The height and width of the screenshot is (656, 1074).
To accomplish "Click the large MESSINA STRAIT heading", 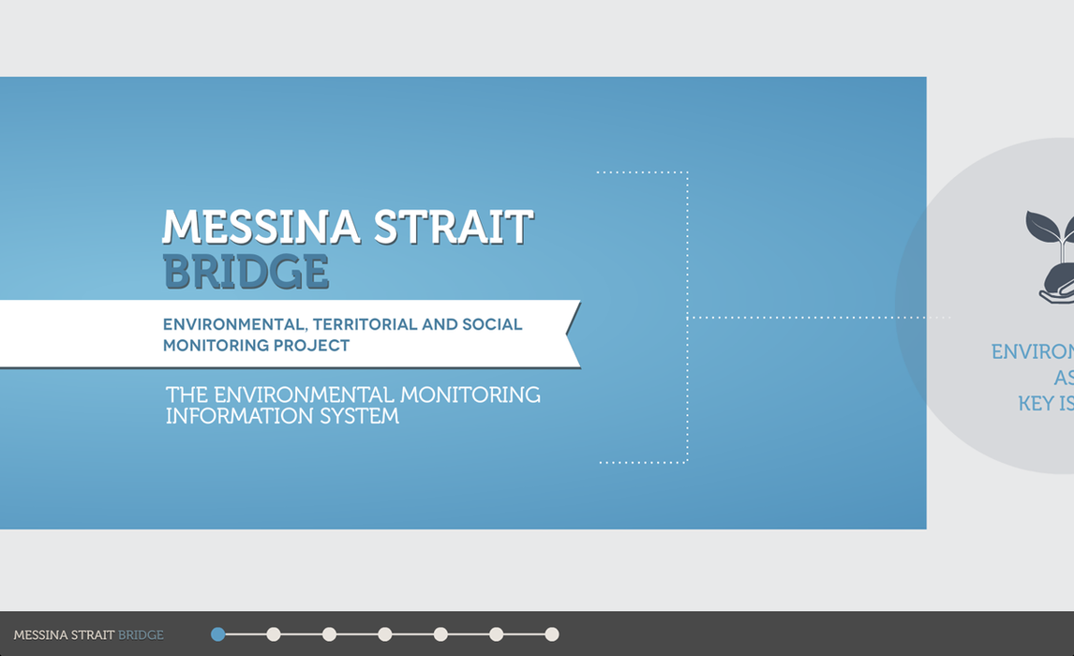I will 348,228.
